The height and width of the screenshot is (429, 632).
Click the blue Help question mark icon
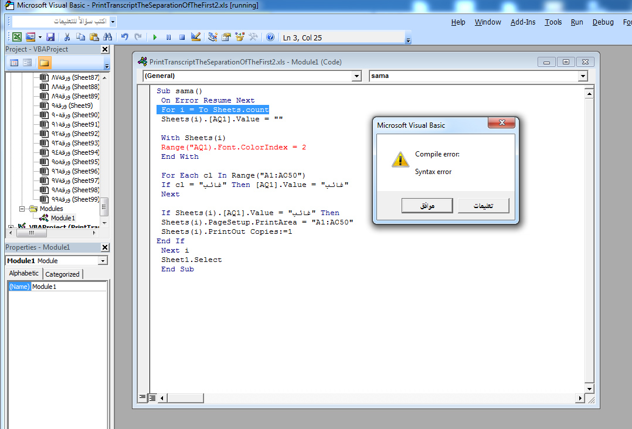[270, 37]
